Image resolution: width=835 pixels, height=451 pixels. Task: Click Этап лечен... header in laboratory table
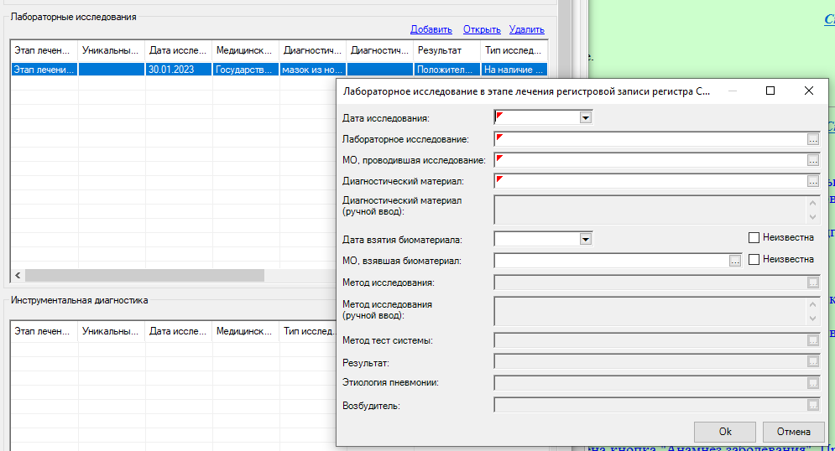[x=44, y=50]
